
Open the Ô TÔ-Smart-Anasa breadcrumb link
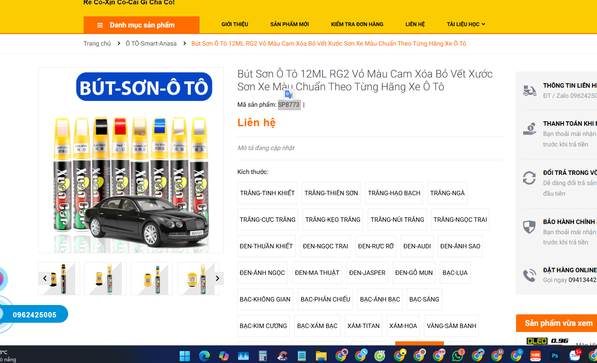[x=151, y=43]
